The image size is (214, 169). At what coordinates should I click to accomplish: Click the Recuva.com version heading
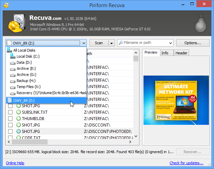(x=63, y=18)
